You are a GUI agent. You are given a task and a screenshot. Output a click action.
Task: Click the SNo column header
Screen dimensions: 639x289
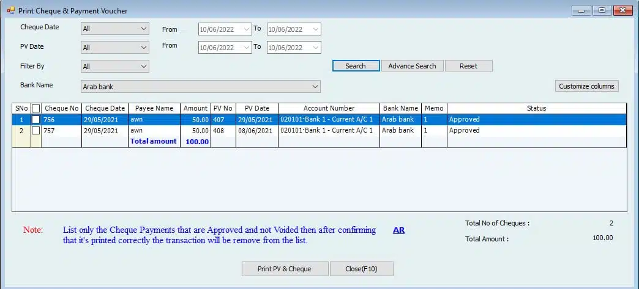pos(21,108)
